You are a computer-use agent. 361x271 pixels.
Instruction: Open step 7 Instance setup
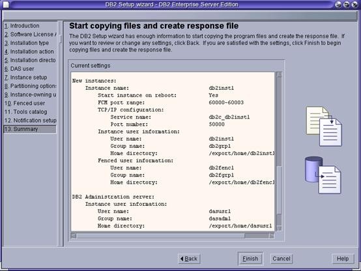pos(25,78)
